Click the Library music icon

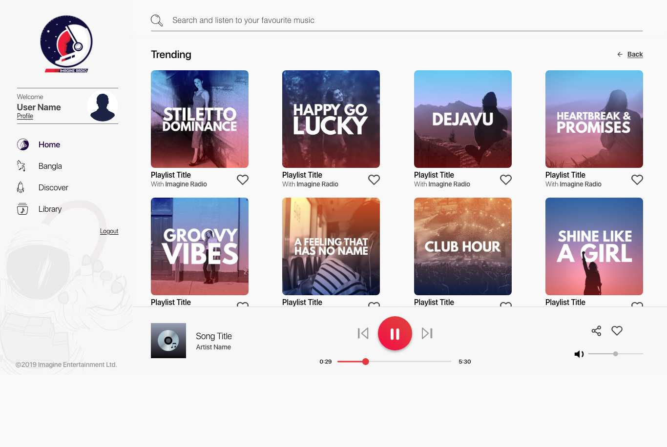[x=22, y=209]
